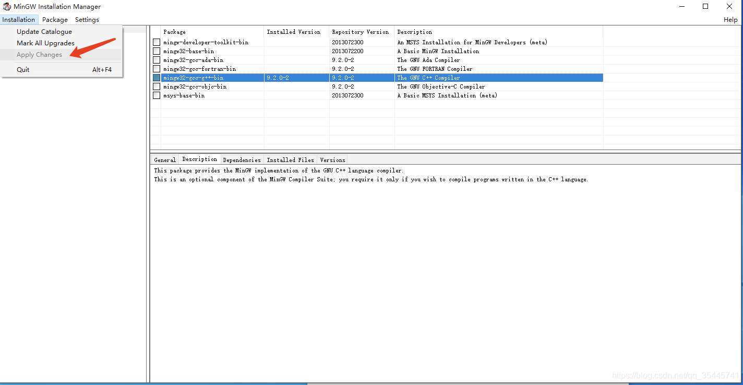The height and width of the screenshot is (385, 743).
Task: Open the Package menu
Action: coord(55,20)
